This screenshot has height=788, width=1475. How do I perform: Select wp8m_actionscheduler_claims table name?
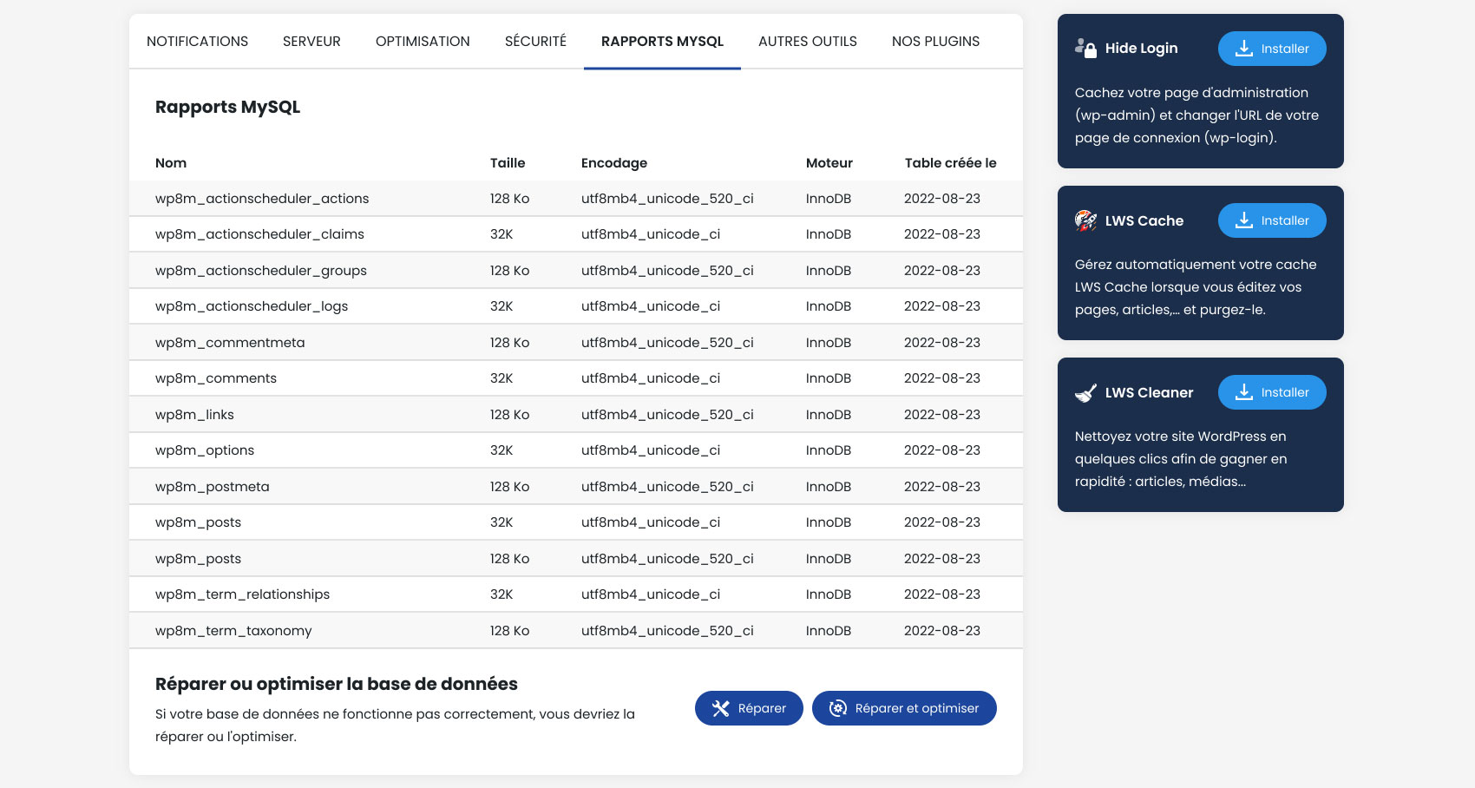click(259, 234)
